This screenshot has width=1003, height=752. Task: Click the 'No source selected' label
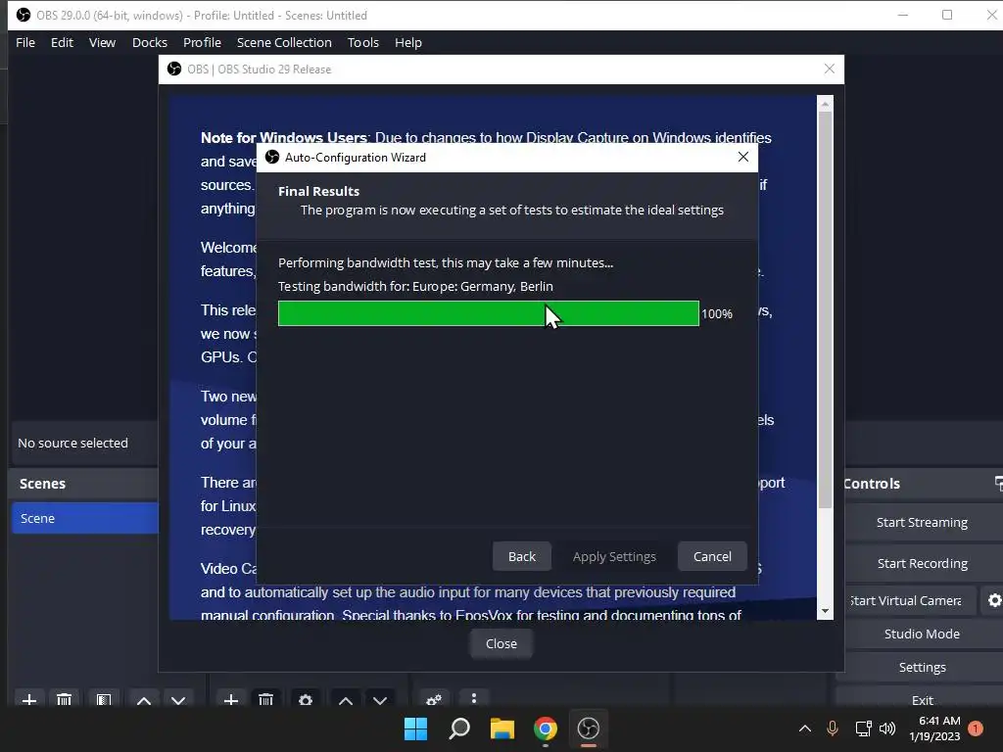click(72, 443)
